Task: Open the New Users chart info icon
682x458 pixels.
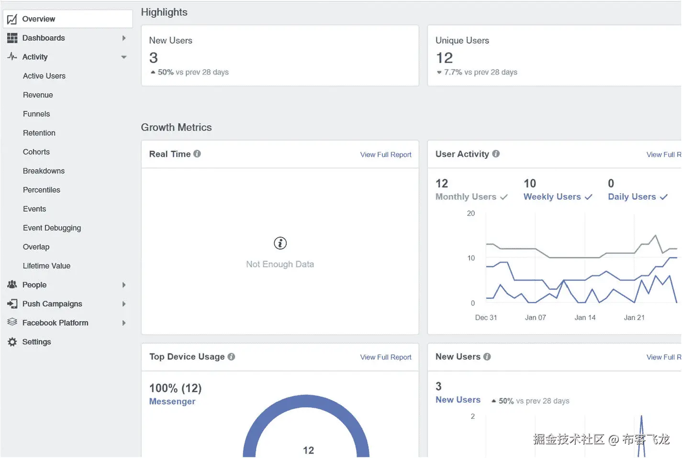Action: [x=487, y=357]
